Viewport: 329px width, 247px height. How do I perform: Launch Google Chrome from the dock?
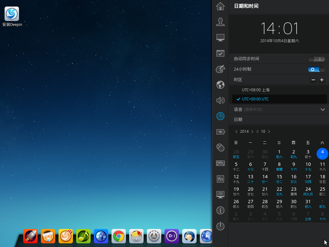point(118,236)
